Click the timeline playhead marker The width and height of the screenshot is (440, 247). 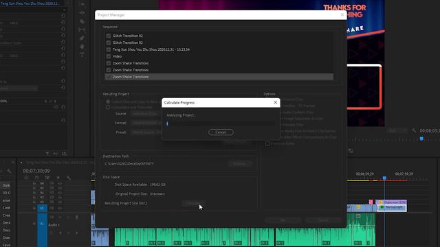384,178
